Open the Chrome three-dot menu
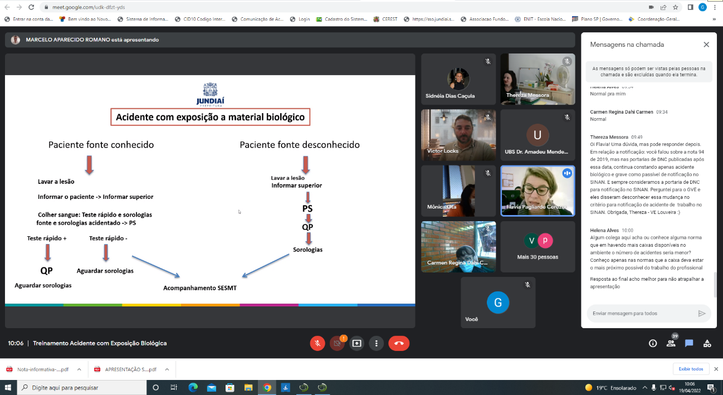Image resolution: width=723 pixels, height=395 pixels. (x=715, y=7)
